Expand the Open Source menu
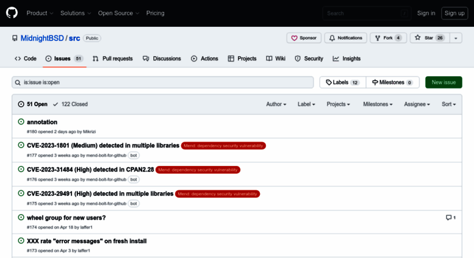474x258 pixels. click(x=118, y=13)
